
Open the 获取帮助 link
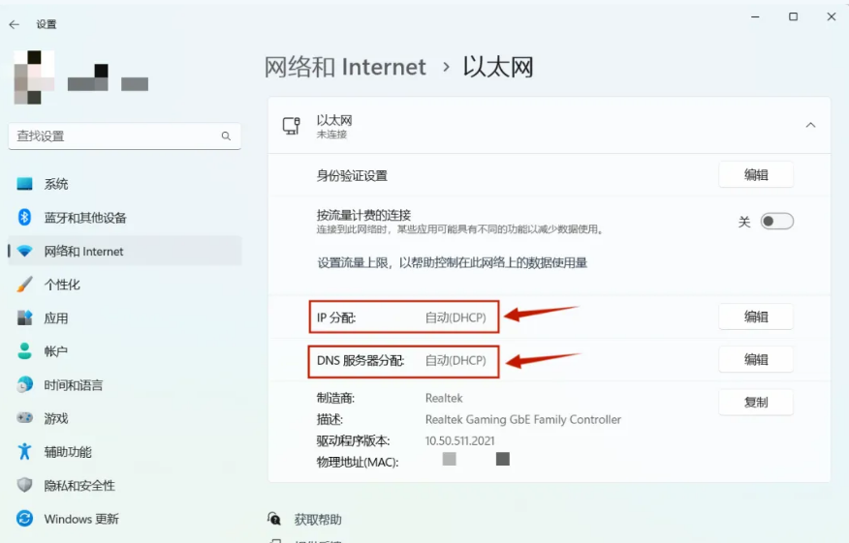(318, 520)
